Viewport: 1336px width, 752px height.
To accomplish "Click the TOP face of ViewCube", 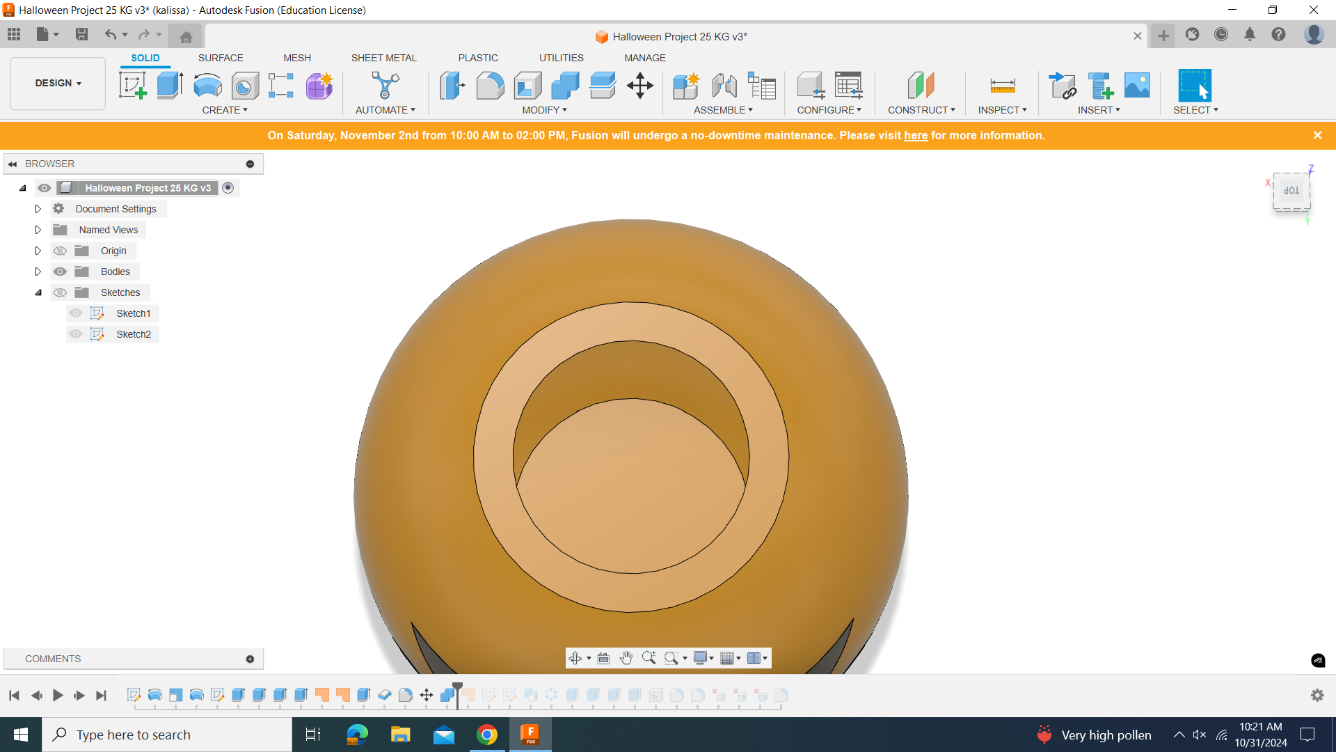I will point(1291,190).
